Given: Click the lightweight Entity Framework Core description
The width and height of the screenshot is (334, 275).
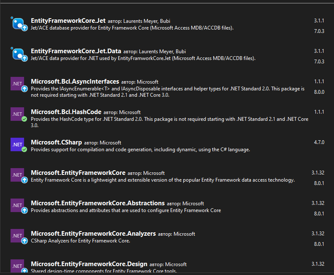Looking at the screenshot, I should click(x=163, y=180).
